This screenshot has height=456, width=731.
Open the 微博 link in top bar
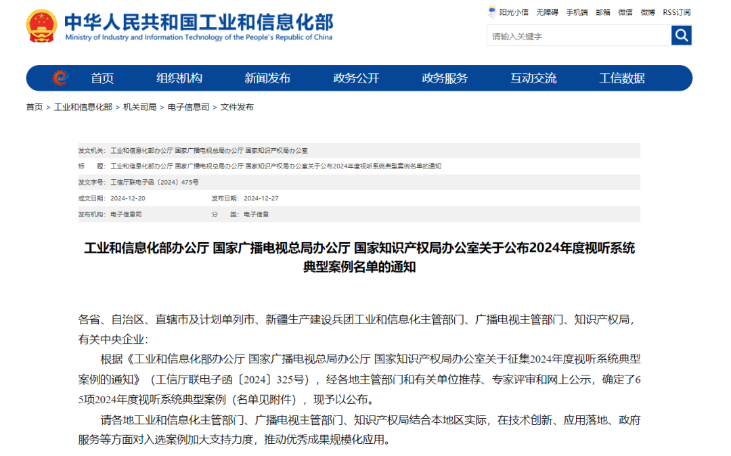pyautogui.click(x=648, y=12)
